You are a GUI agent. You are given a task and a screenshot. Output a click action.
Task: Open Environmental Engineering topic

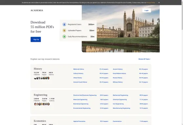(x=82, y=108)
